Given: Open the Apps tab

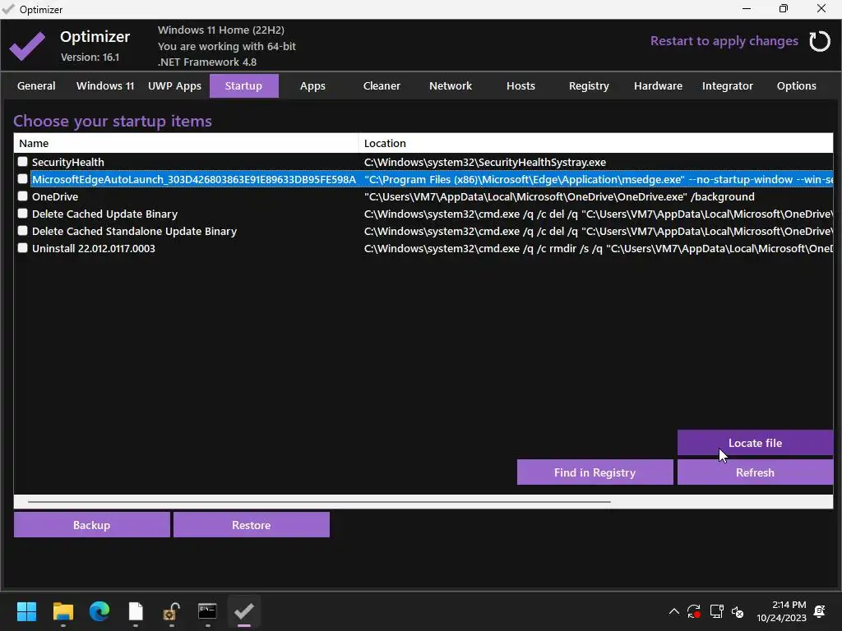Looking at the screenshot, I should pos(312,85).
